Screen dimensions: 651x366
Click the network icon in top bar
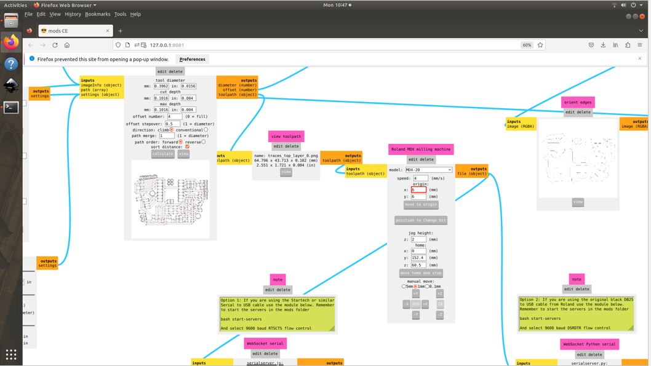(614, 5)
